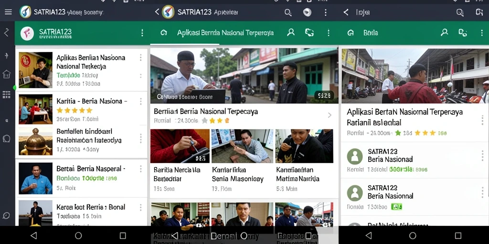Open options for Bertaii Berria Nasperal item
The image size is (489, 244).
click(x=141, y=169)
